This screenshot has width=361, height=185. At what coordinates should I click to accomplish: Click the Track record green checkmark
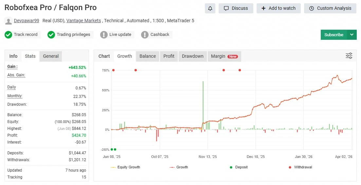coord(8,35)
